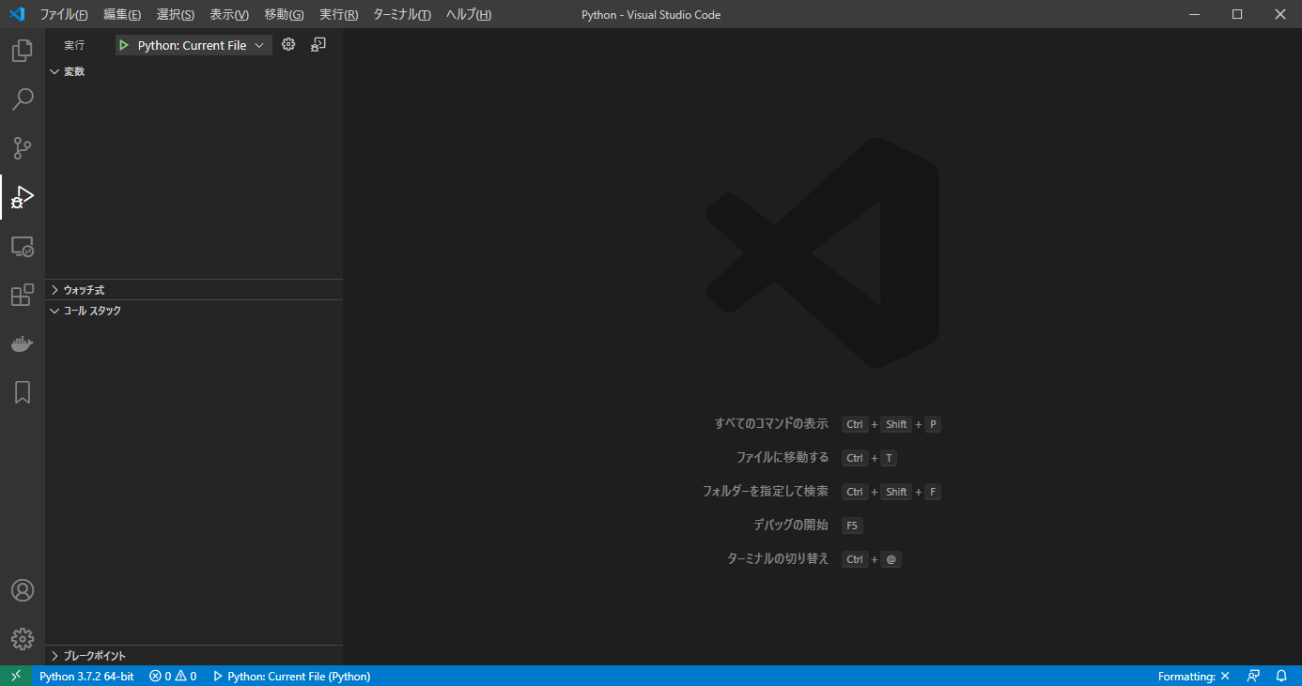
Task: Click ターミナルの切り替え text
Action: pos(778,559)
